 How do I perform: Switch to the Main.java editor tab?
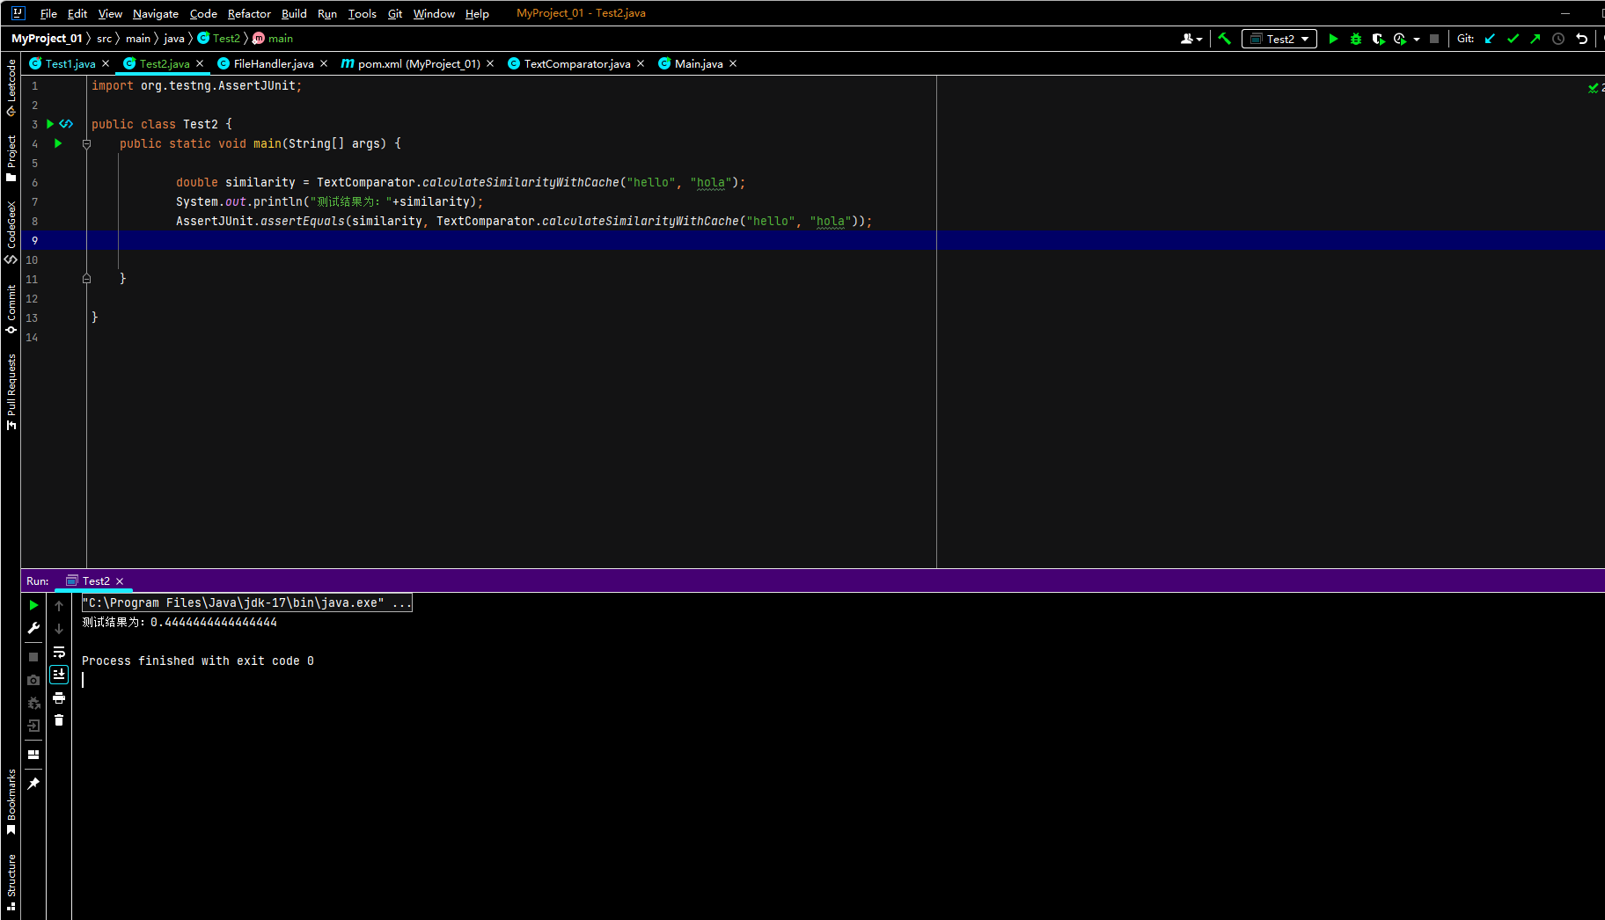pyautogui.click(x=698, y=63)
